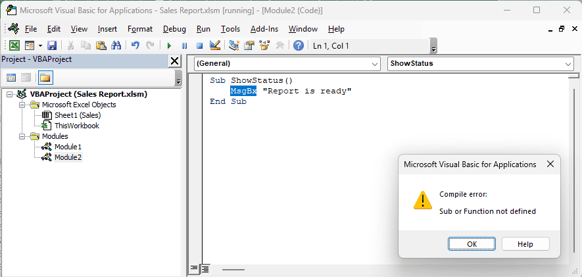Screen dimensions: 582x277
Task: Run the macro with green play icon
Action: pyautogui.click(x=169, y=45)
